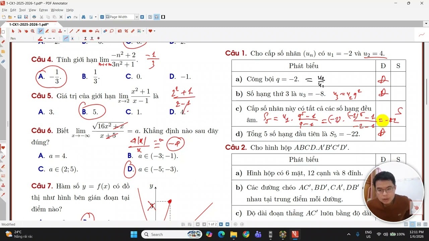This screenshot has height=241, width=429.
Task: Select the Lasso tool
Action: click(112, 31)
